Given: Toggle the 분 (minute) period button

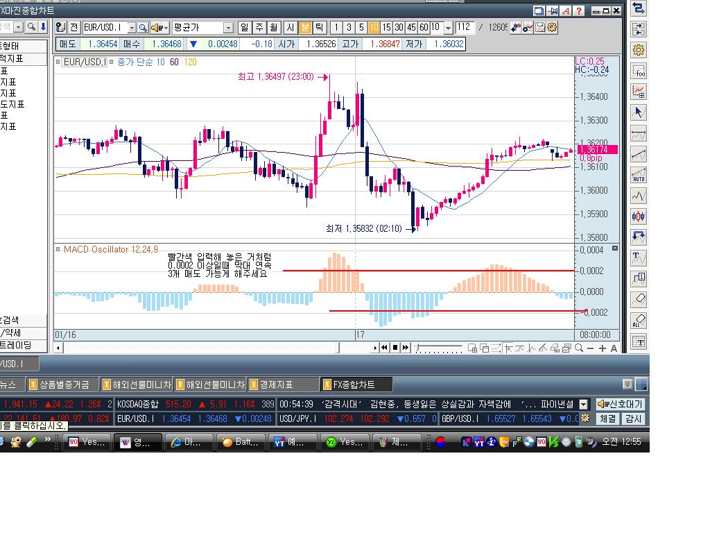Looking at the screenshot, I should [x=305, y=28].
